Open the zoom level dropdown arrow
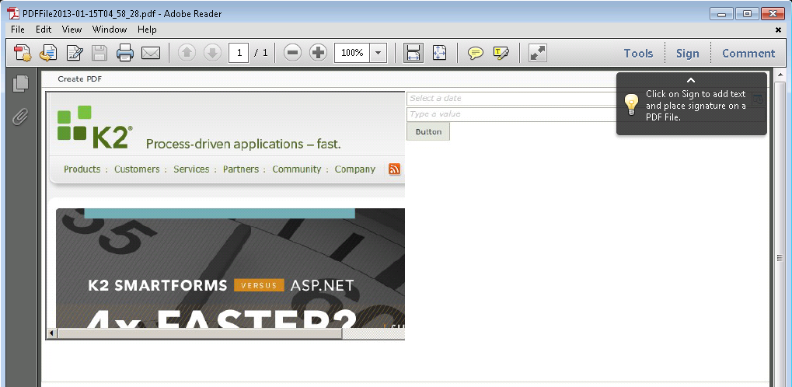 [379, 53]
